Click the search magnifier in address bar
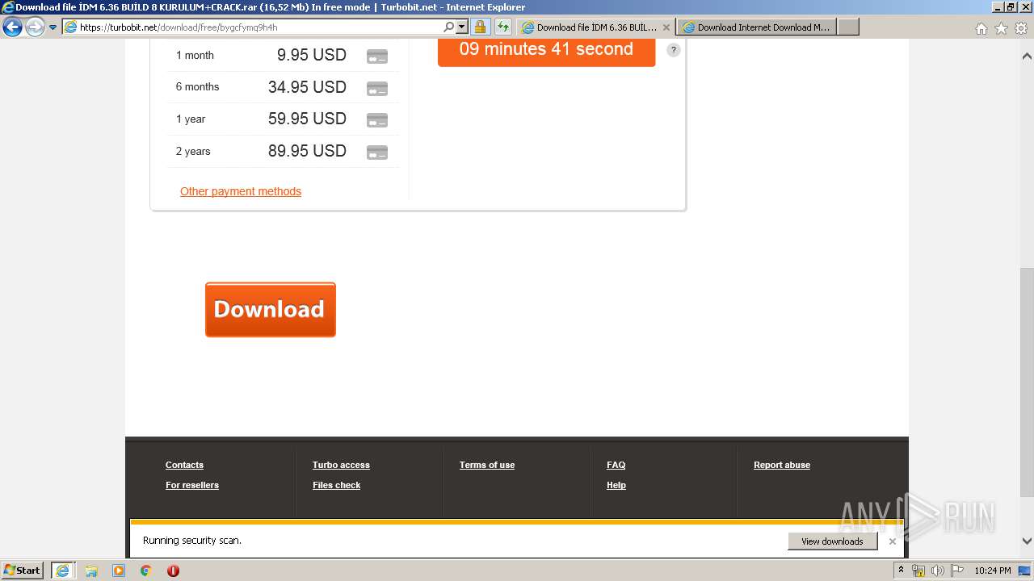Viewport: 1034px width, 581px height. (x=449, y=27)
